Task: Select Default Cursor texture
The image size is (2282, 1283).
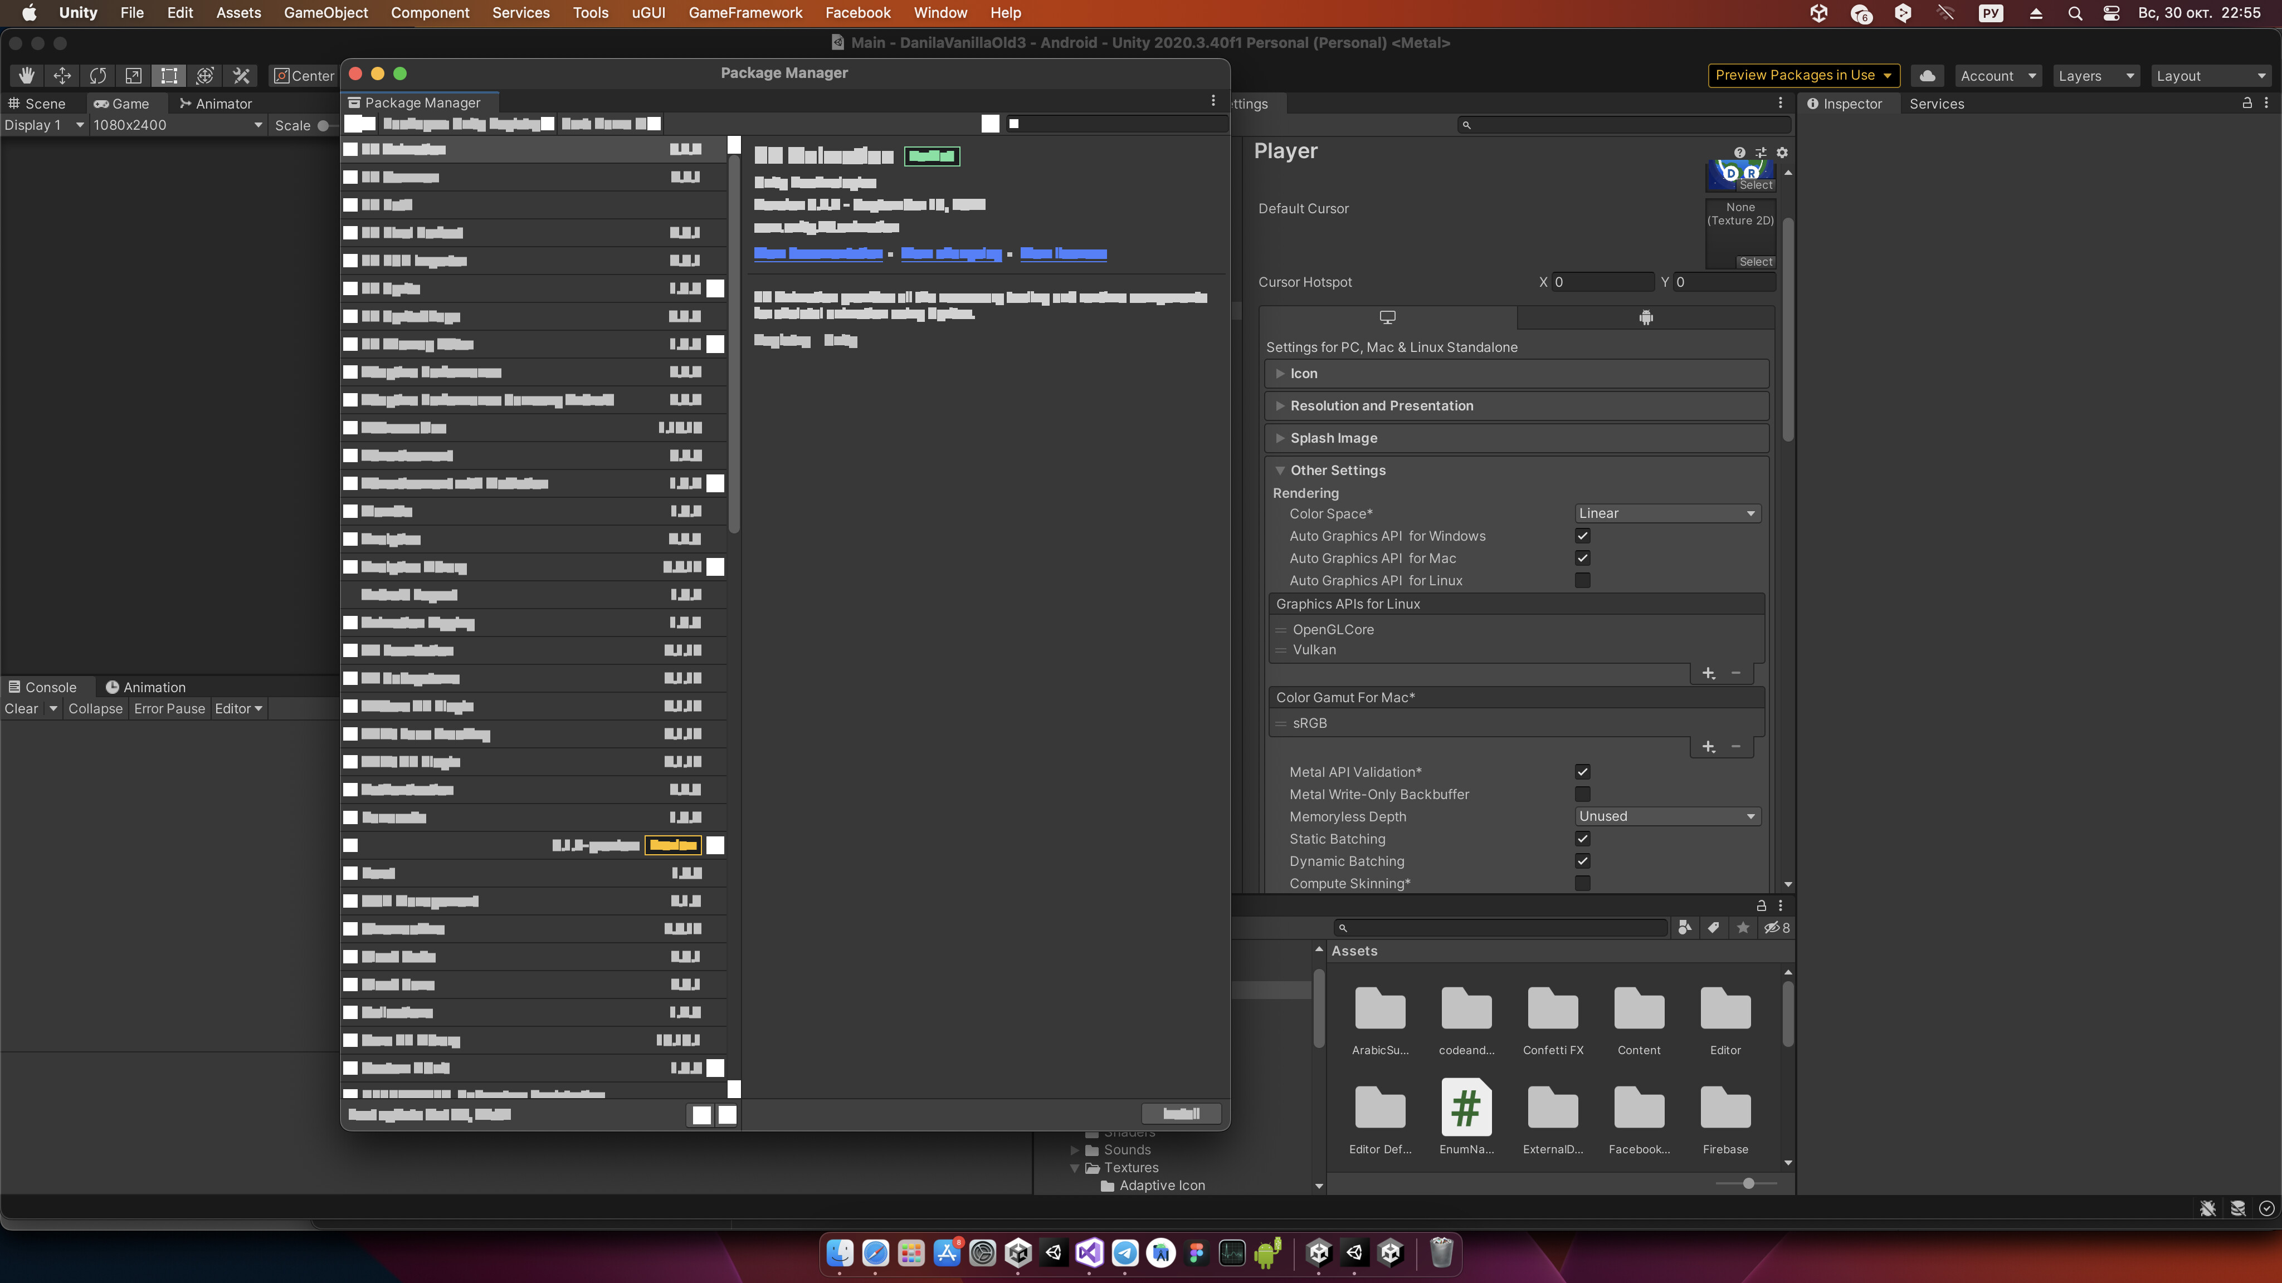Action: (x=1755, y=262)
